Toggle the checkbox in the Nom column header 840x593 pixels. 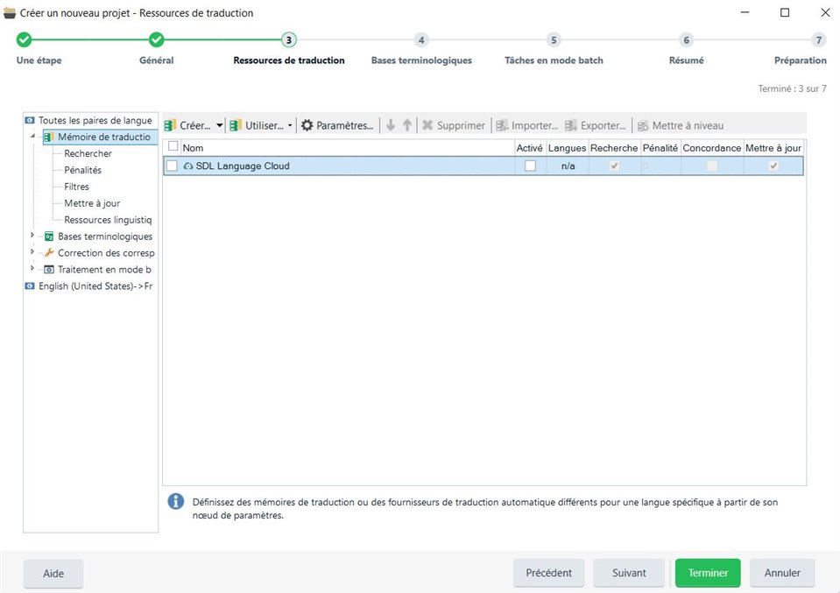coord(172,147)
